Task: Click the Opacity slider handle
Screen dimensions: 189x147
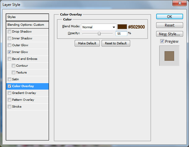Action: coord(99,33)
